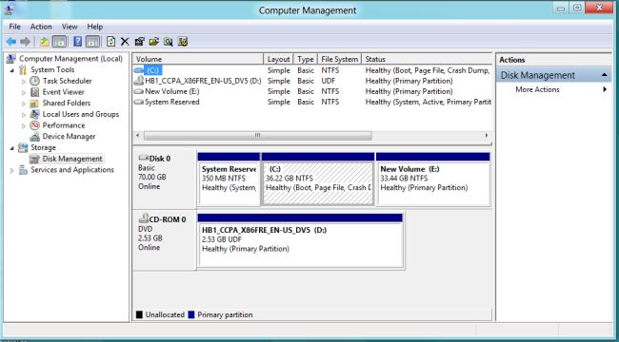Sort by the Volume column header
Image resolution: width=619 pixels, height=342 pixels.
click(198, 59)
